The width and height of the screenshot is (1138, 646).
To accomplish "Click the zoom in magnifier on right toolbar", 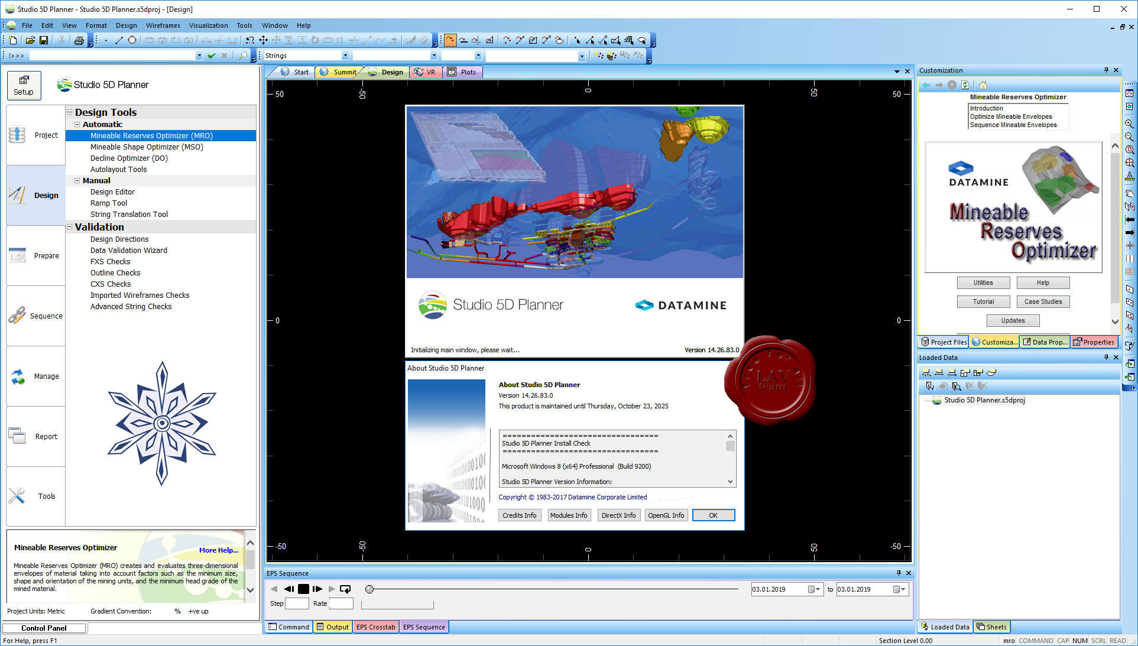I will (1129, 124).
